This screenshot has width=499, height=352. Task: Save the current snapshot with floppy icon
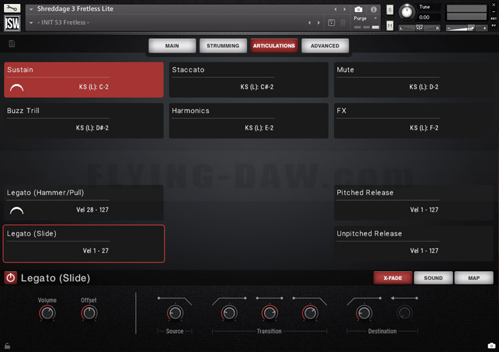(x=331, y=23)
